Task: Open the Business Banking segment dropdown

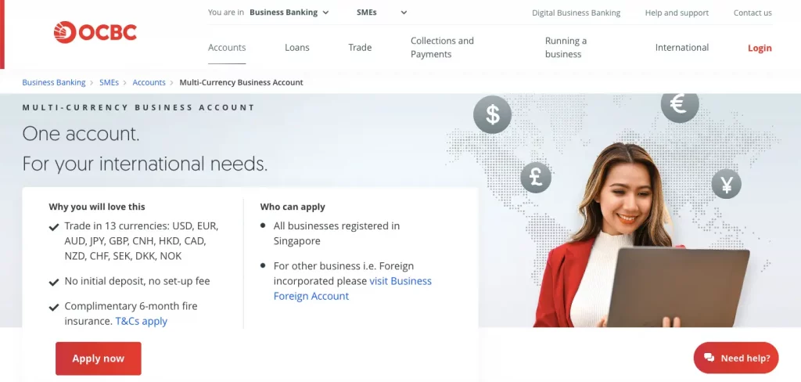Action: tap(289, 13)
